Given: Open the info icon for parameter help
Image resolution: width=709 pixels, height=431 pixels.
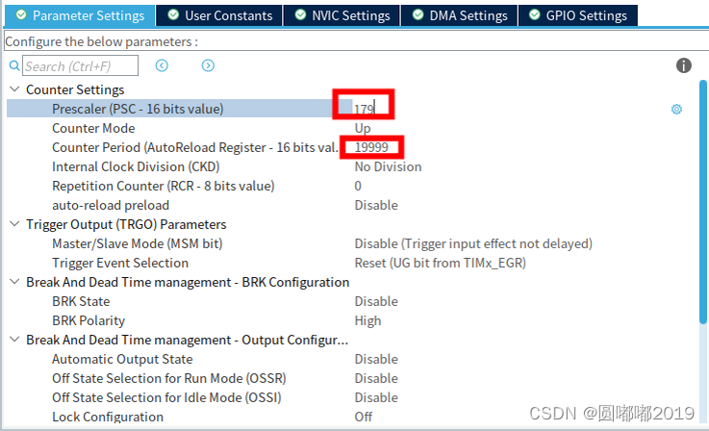Looking at the screenshot, I should point(684,65).
